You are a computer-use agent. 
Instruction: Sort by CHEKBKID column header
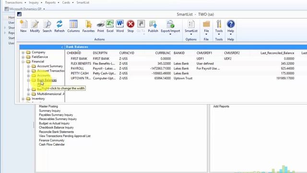tap(74, 53)
